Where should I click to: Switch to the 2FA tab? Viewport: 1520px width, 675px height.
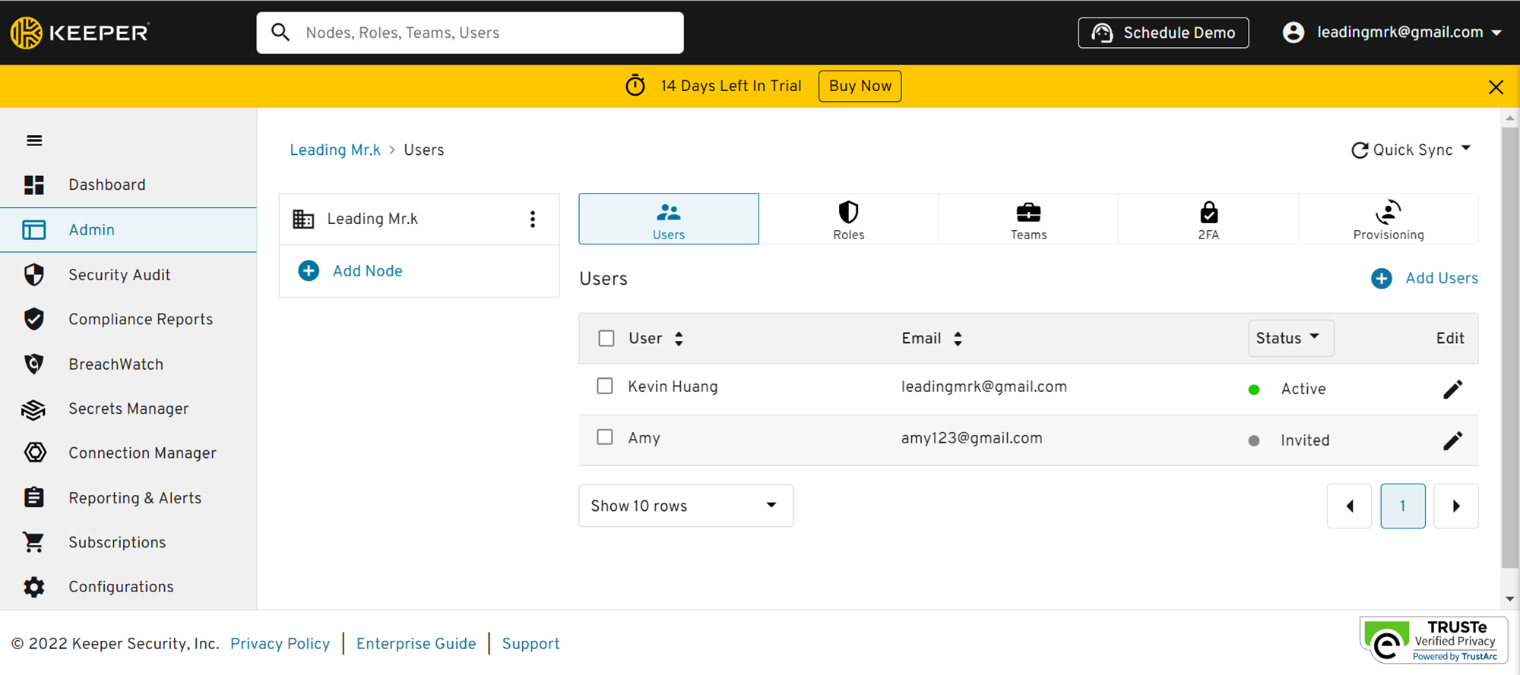1208,219
